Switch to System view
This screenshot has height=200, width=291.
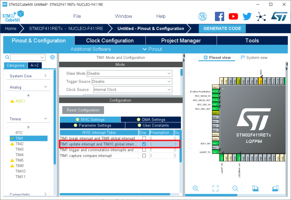(254, 58)
